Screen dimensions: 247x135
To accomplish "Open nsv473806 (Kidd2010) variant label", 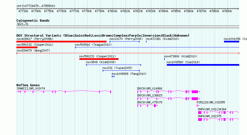I will tap(181, 56).
